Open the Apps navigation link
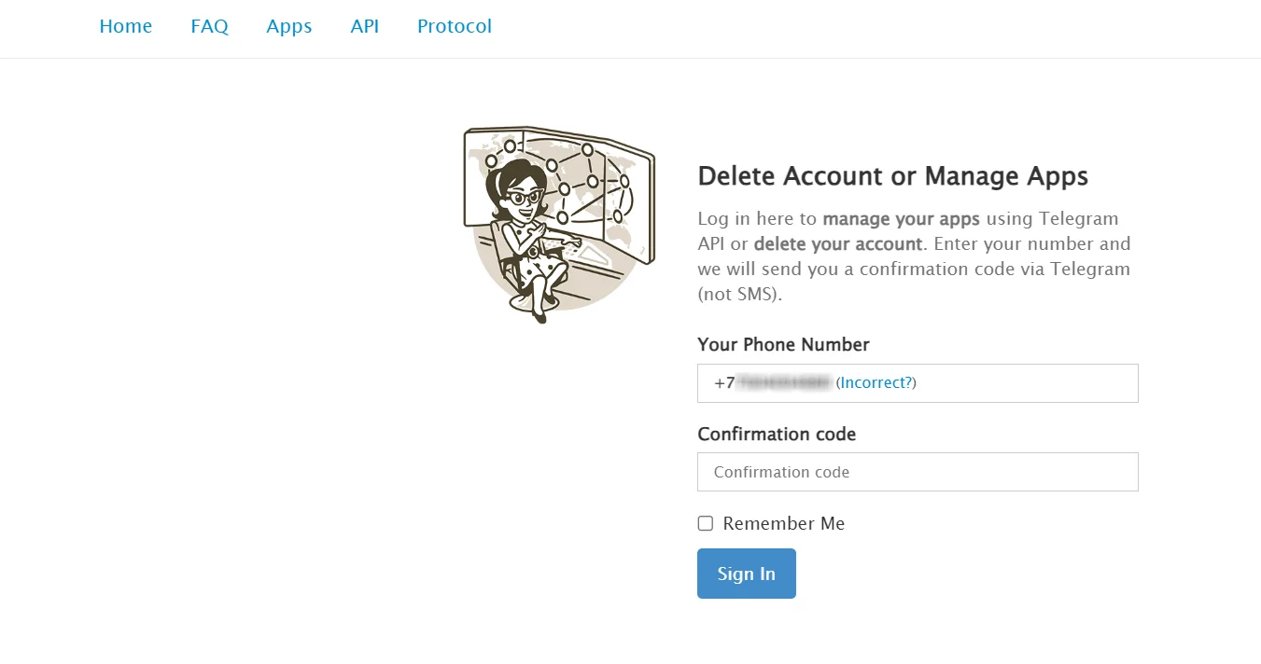The image size is (1261, 664). point(288,26)
